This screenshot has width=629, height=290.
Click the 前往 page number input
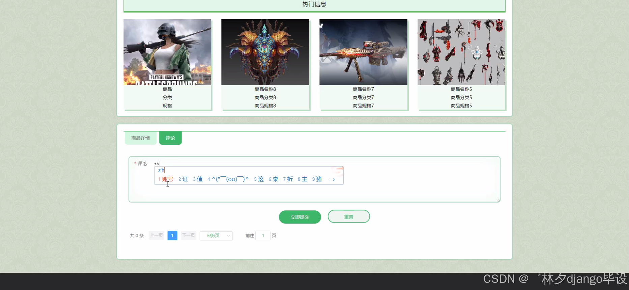(263, 236)
